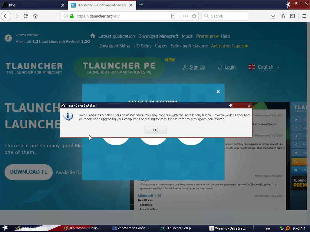Image resolution: width=310 pixels, height=232 pixels.
Task: Click the browser vertical scrollbar
Action: 308,116
